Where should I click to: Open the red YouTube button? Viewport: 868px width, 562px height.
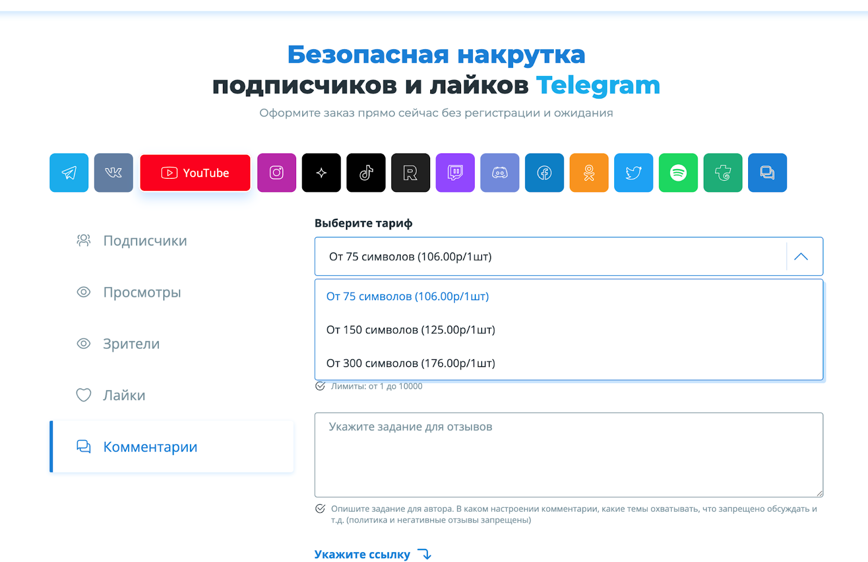[195, 173]
